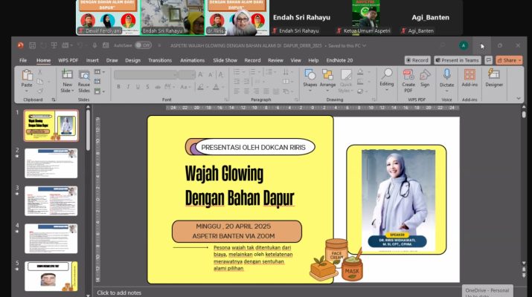532x297 pixels.
Task: Open the Change Case Aa dropdown
Action: coord(185,87)
